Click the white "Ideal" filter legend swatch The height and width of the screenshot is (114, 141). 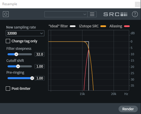tap(73, 26)
